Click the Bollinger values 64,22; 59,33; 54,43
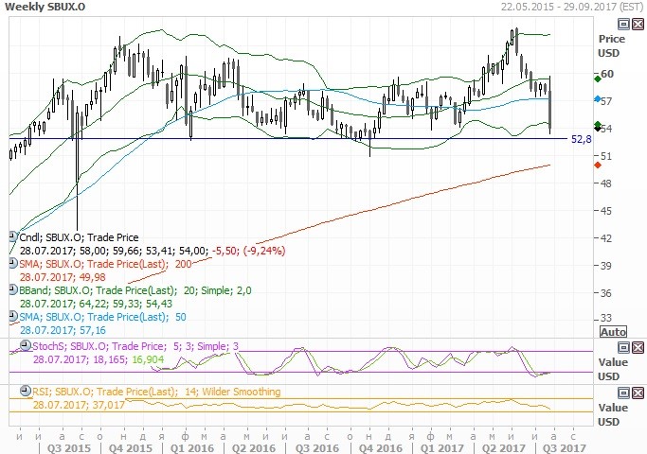The image size is (647, 454). (x=126, y=304)
